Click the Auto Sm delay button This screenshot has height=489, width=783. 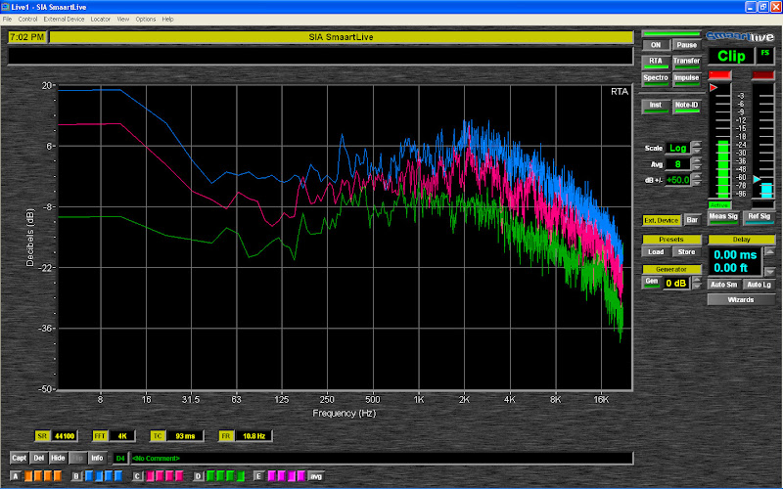click(x=723, y=285)
